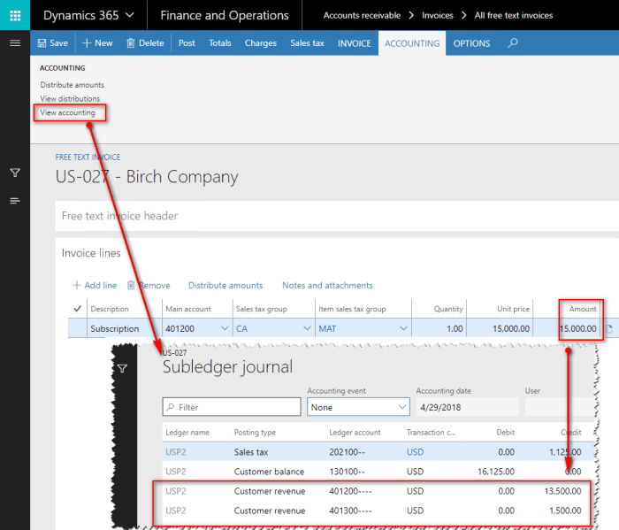Click Item sales tax group column header
The width and height of the screenshot is (619, 530).
click(x=352, y=309)
